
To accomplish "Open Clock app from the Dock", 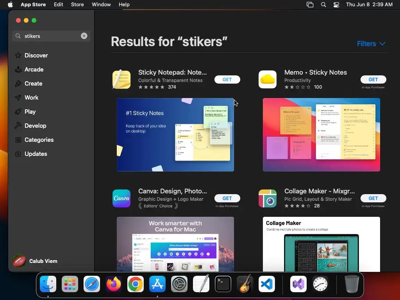I will click(320, 284).
